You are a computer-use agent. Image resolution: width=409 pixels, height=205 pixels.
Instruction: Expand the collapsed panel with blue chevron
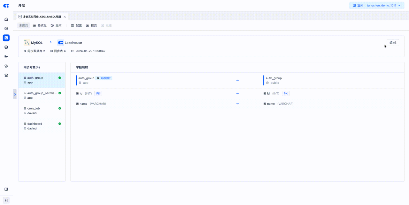pyautogui.click(x=15, y=94)
